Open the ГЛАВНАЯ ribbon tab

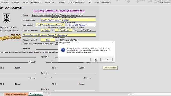(4, 2)
